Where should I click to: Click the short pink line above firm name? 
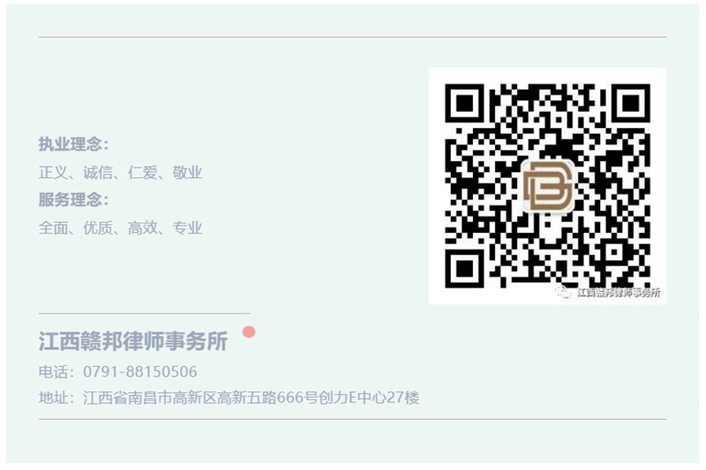click(144, 313)
